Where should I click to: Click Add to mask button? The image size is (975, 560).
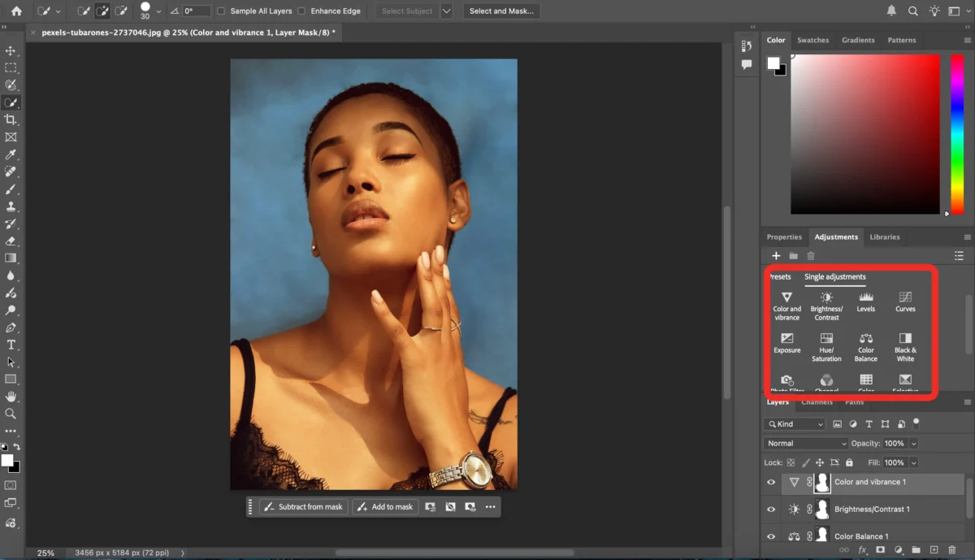pyautogui.click(x=384, y=506)
